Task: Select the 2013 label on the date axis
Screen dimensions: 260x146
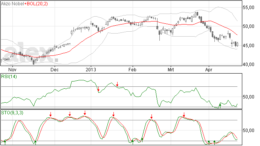Action: pyautogui.click(x=91, y=69)
